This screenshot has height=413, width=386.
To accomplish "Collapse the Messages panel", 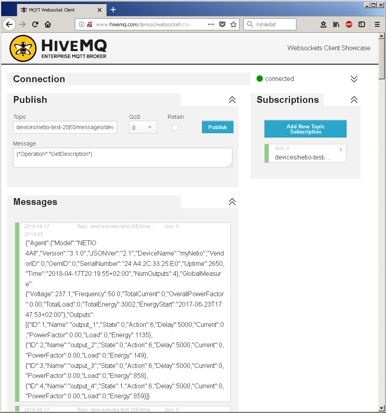I will tap(232, 202).
